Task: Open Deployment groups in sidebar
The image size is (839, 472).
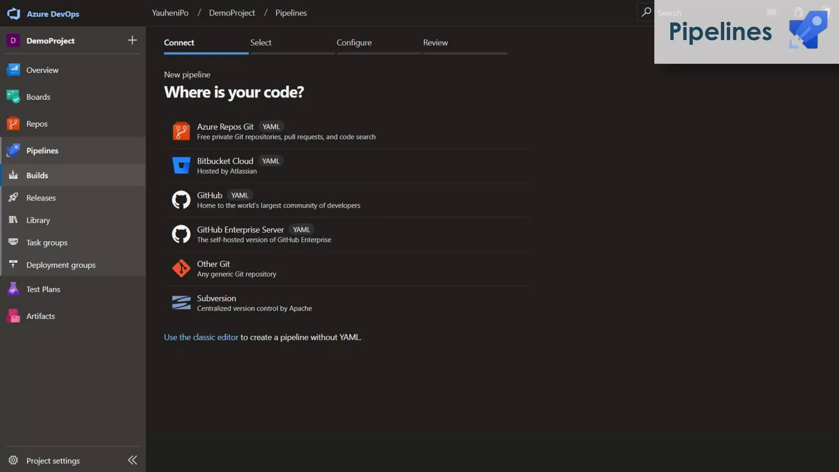Action: 61,265
